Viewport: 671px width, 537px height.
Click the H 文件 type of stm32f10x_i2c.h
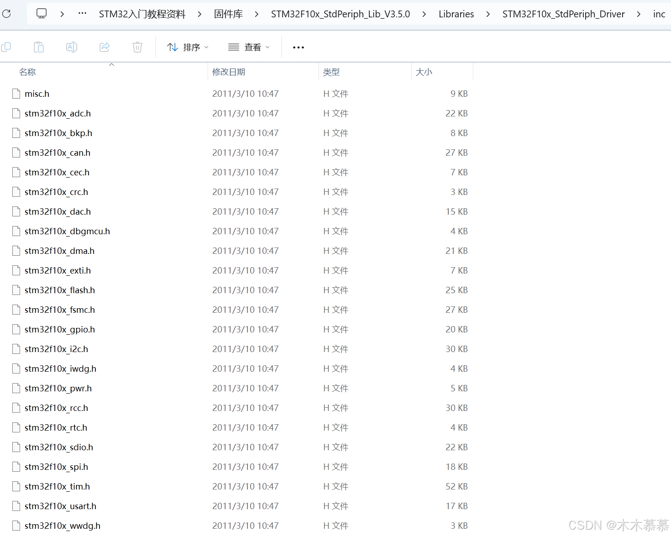(x=336, y=349)
